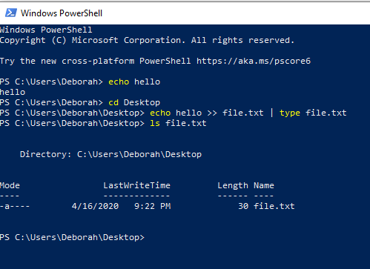Image resolution: width=370 pixels, height=269 pixels.
Task: Click the file.txt entry in listing
Action: [x=274, y=206]
